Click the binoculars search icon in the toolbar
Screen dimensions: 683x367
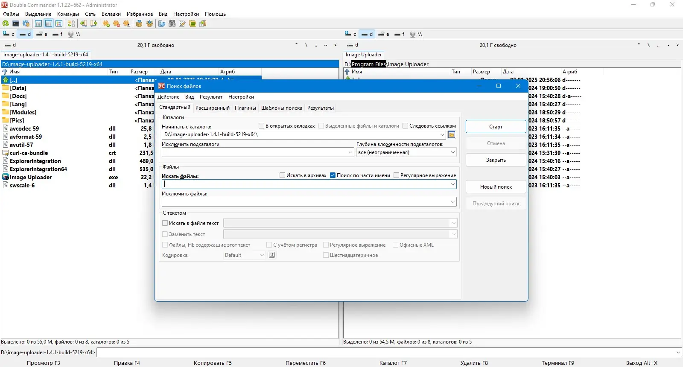tap(172, 24)
